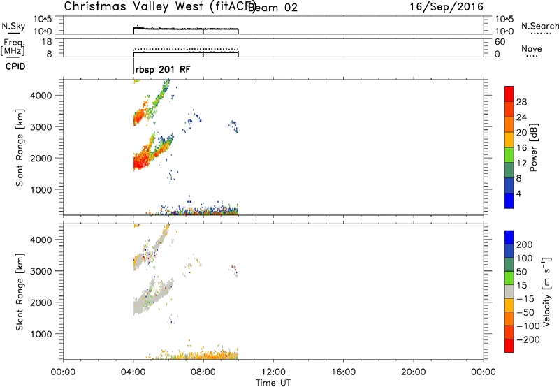Click the '08:00' time tick label
This screenshot has width=559, height=387.
coord(203,372)
